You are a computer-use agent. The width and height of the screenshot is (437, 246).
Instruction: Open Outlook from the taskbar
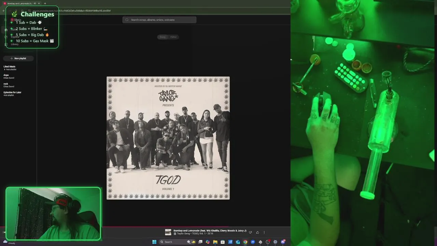coord(238,242)
